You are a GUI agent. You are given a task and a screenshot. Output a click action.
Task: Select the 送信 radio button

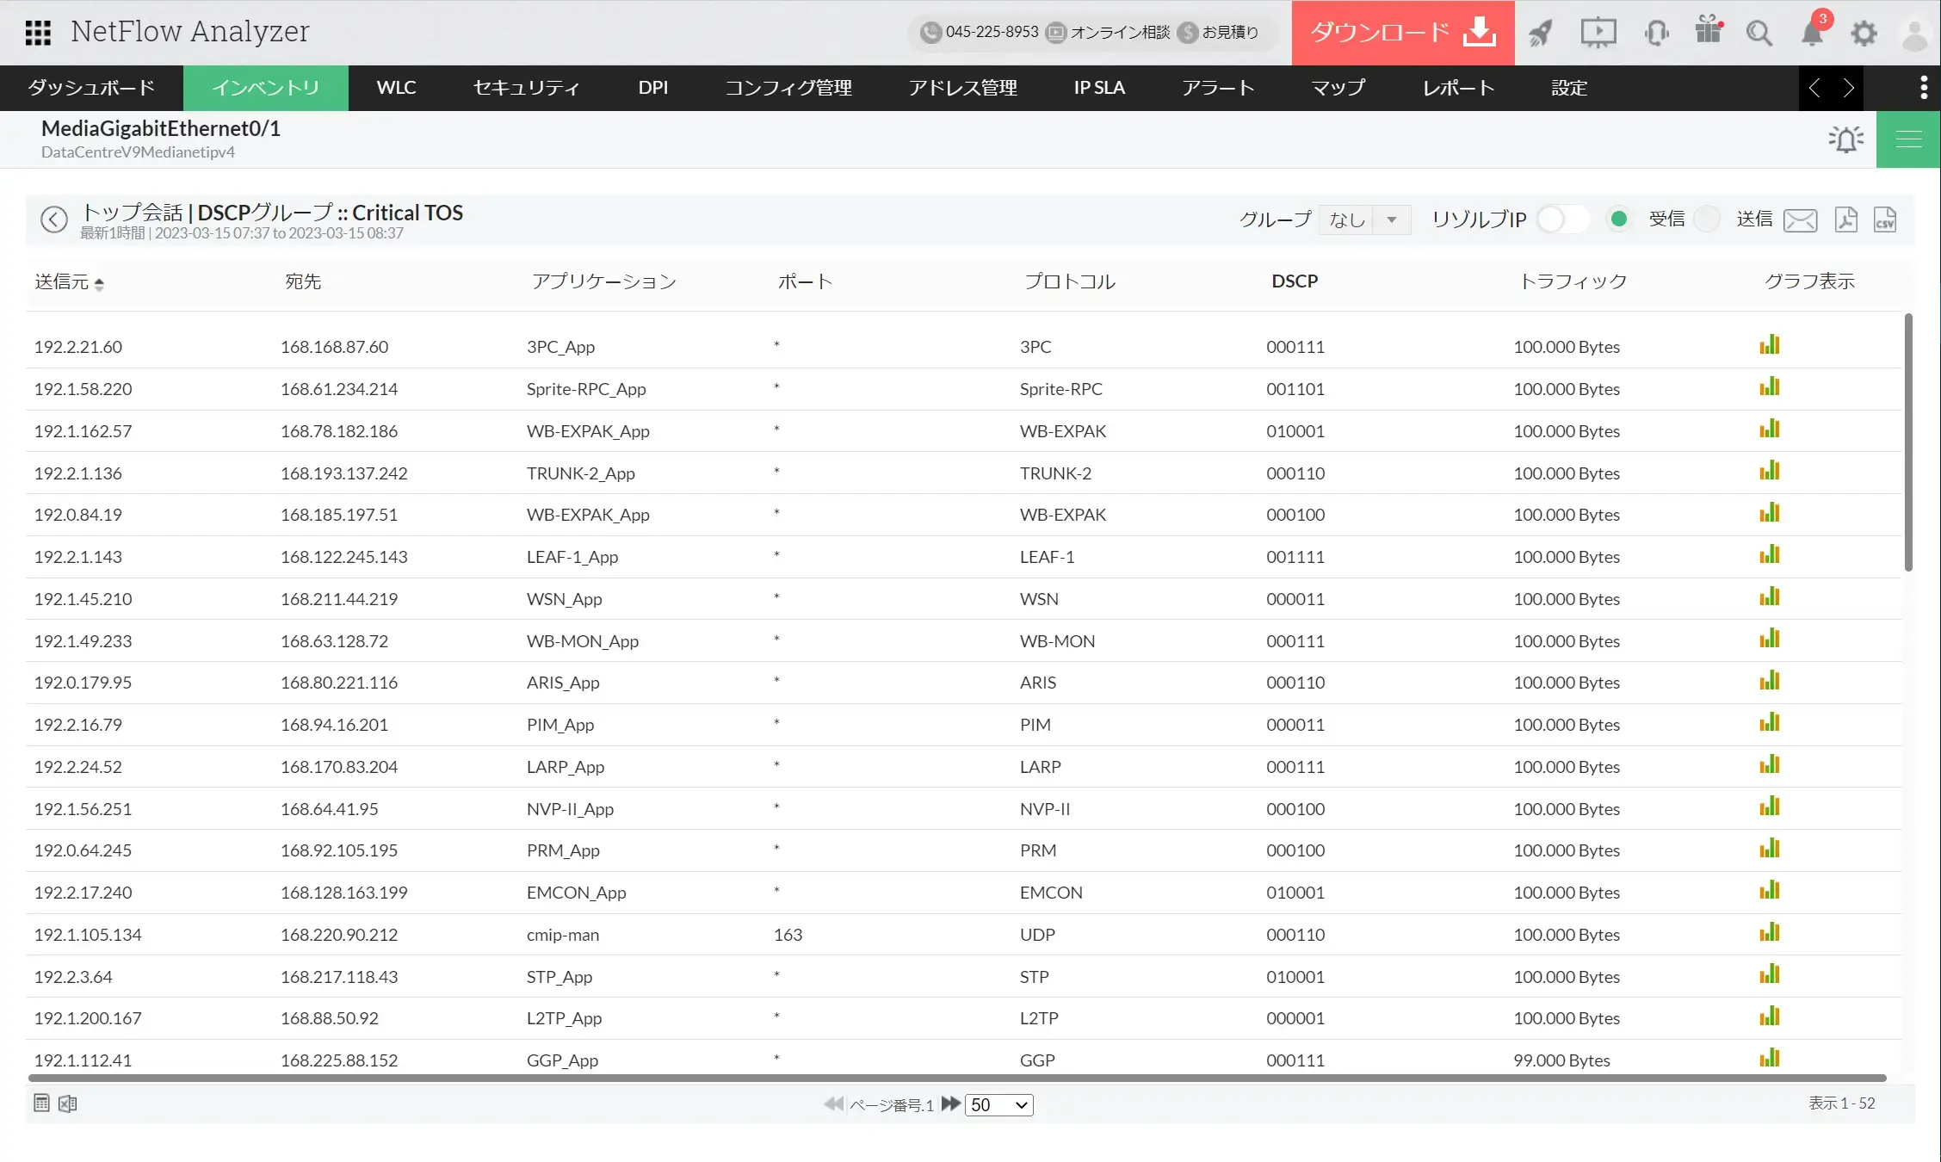[x=1706, y=219]
